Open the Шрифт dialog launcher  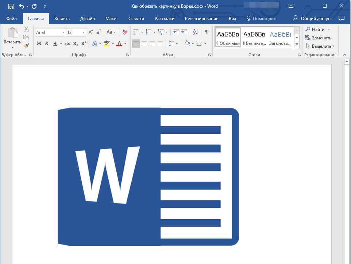pyautogui.click(x=127, y=55)
